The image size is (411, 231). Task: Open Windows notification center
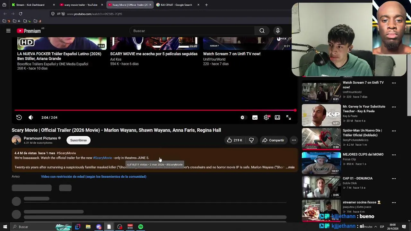404,227
